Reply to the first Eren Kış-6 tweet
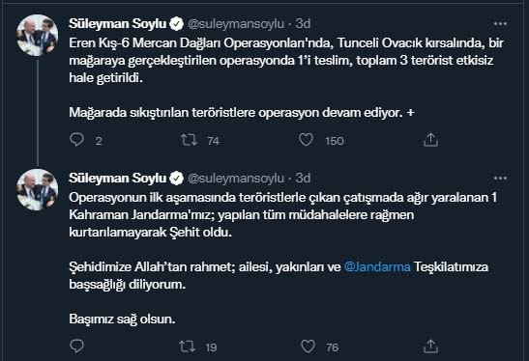 76,140
